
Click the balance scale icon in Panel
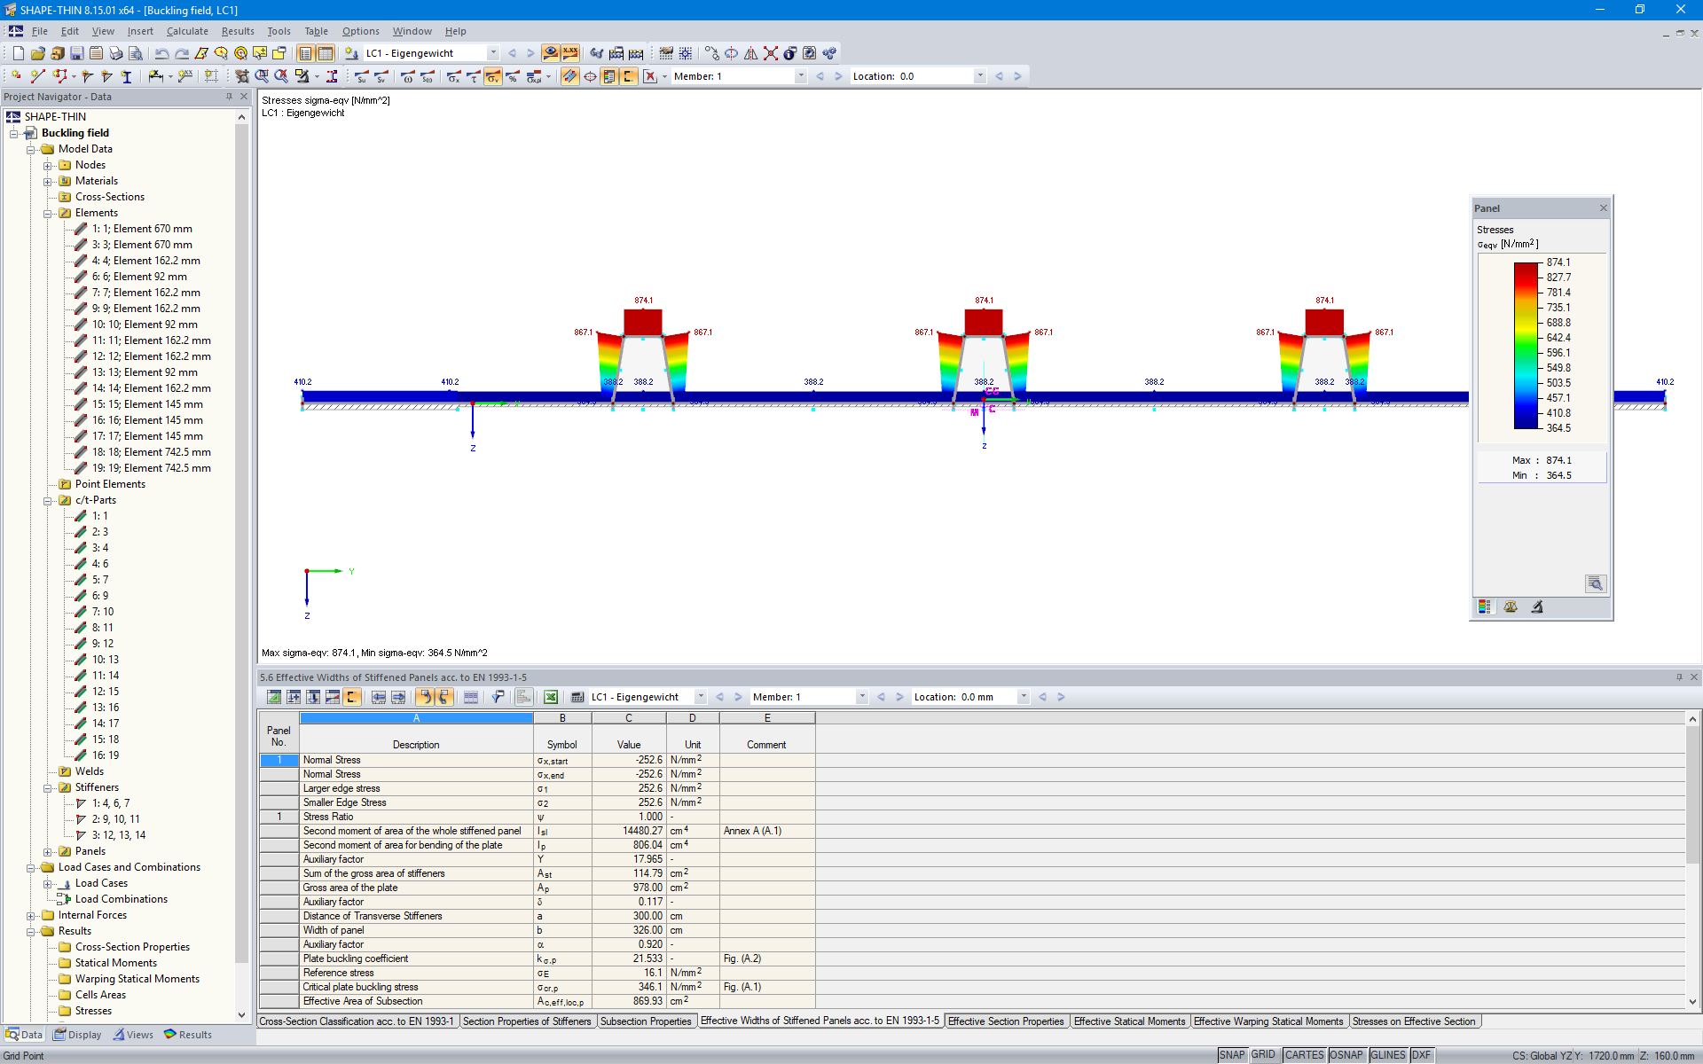point(1511,606)
